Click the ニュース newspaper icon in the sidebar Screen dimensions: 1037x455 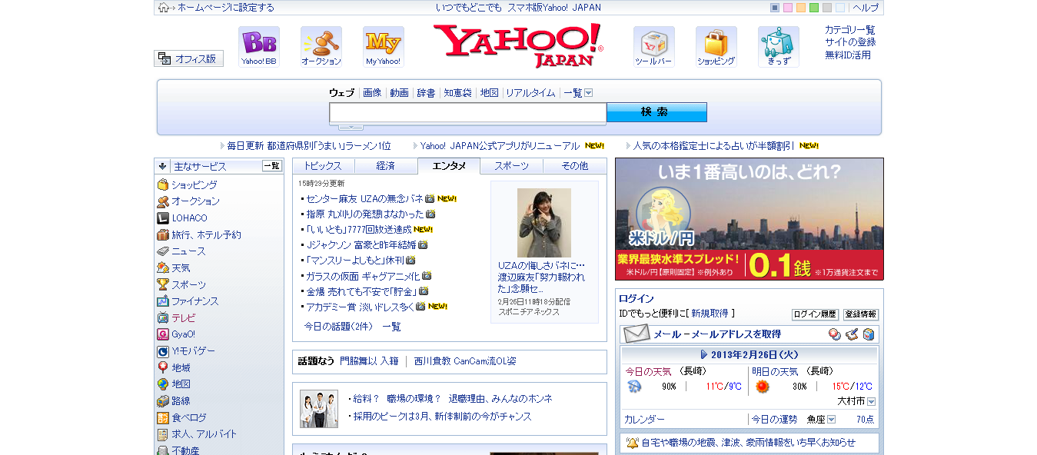pos(163,251)
